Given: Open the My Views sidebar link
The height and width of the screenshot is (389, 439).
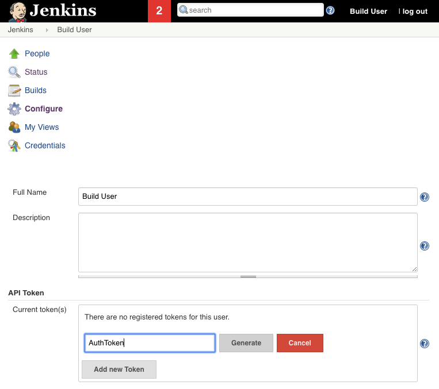Looking at the screenshot, I should pos(42,127).
